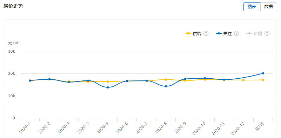Click the 关注 data point at 2020-1

[30, 80]
